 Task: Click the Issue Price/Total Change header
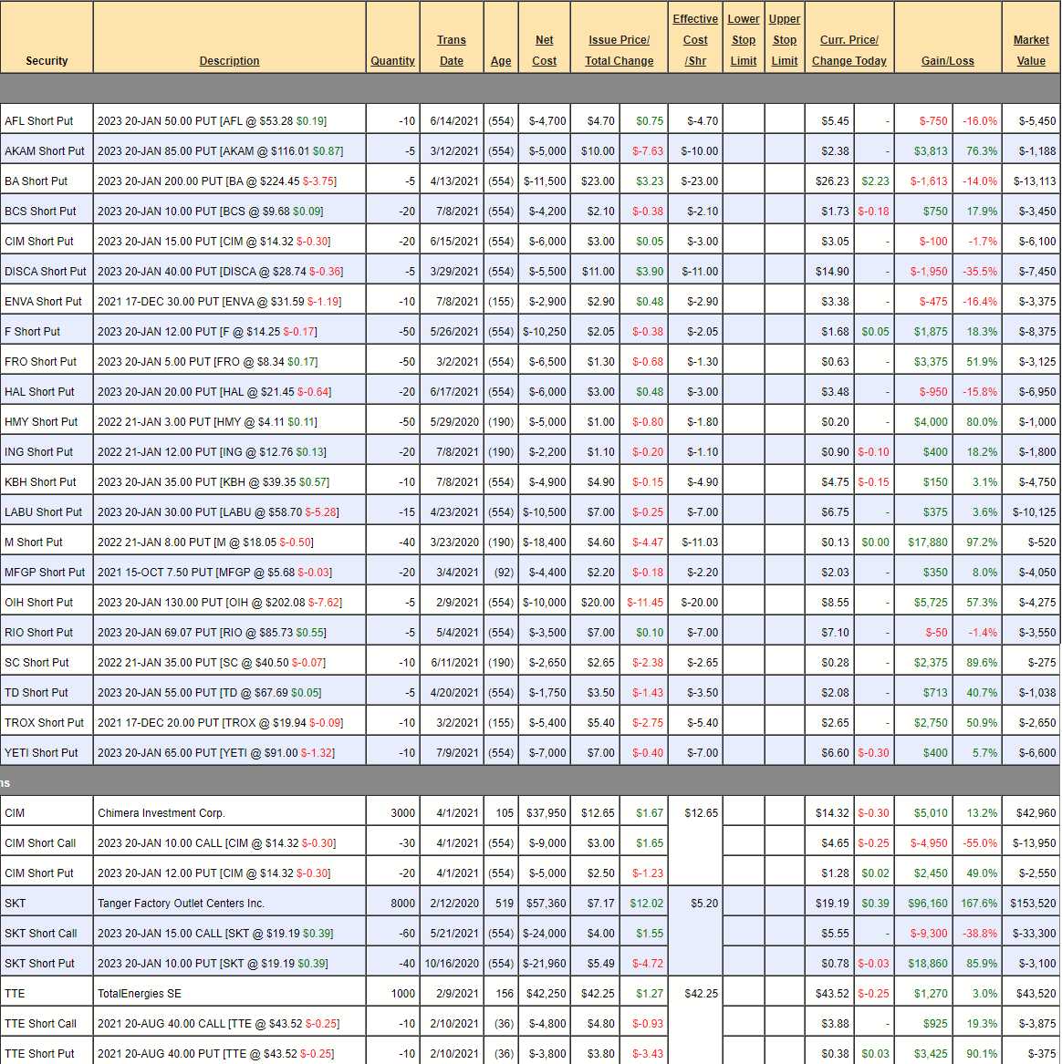[x=619, y=50]
